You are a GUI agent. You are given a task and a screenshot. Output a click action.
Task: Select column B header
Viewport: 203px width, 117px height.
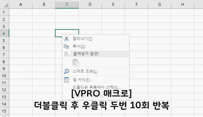coord(44,5)
